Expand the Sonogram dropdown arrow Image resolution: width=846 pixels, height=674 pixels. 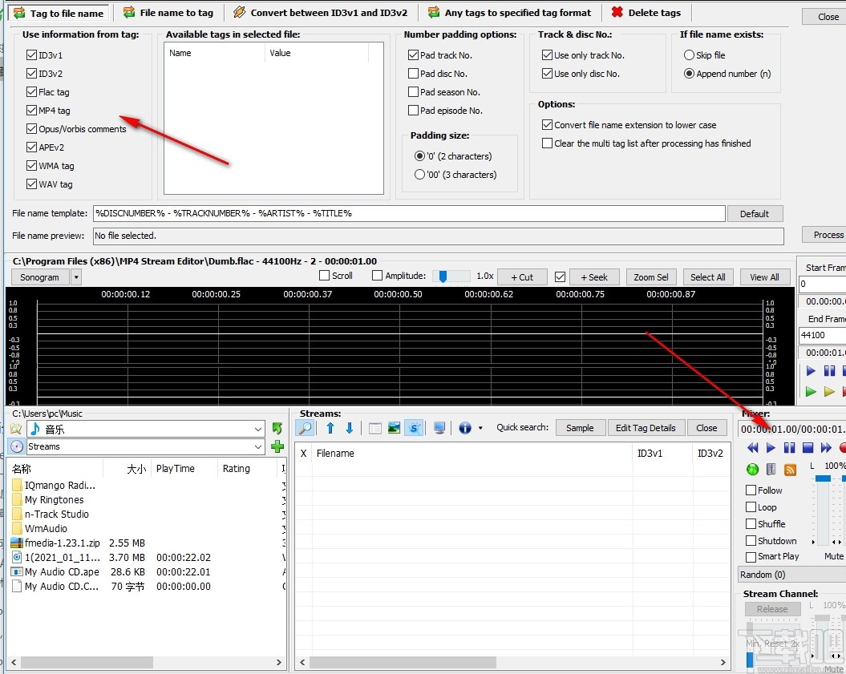coord(75,276)
